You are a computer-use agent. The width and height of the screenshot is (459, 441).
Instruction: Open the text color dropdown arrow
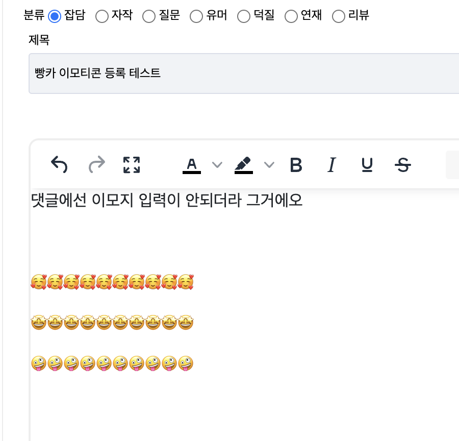[217, 165]
